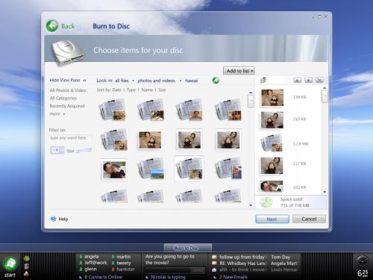Click the green Back arrow icon
This screenshot has width=373, height=280.
52,25
